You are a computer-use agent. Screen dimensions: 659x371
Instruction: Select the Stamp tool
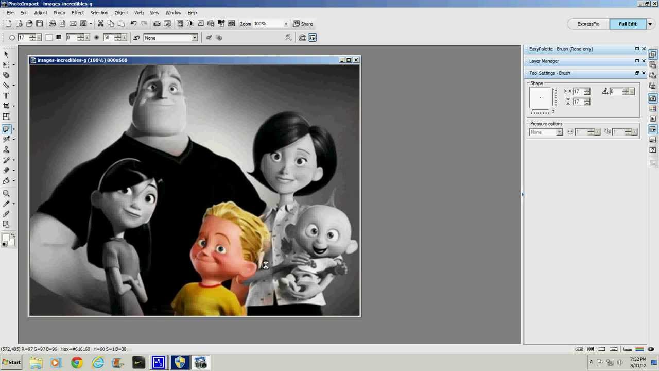click(x=6, y=150)
